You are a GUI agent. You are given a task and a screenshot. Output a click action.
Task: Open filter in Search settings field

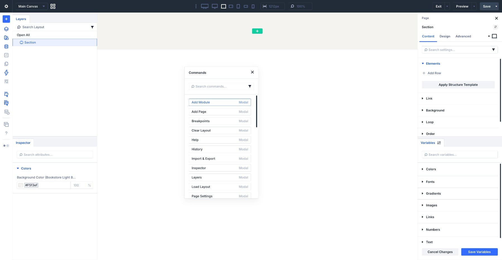tap(493, 50)
